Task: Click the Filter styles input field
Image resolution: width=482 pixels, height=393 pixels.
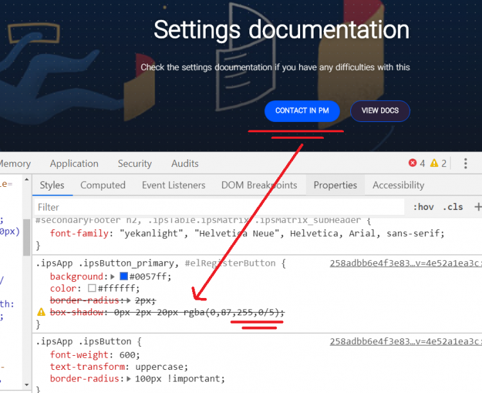Action: click(219, 207)
